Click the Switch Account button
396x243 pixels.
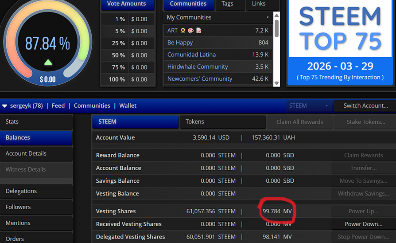point(365,106)
